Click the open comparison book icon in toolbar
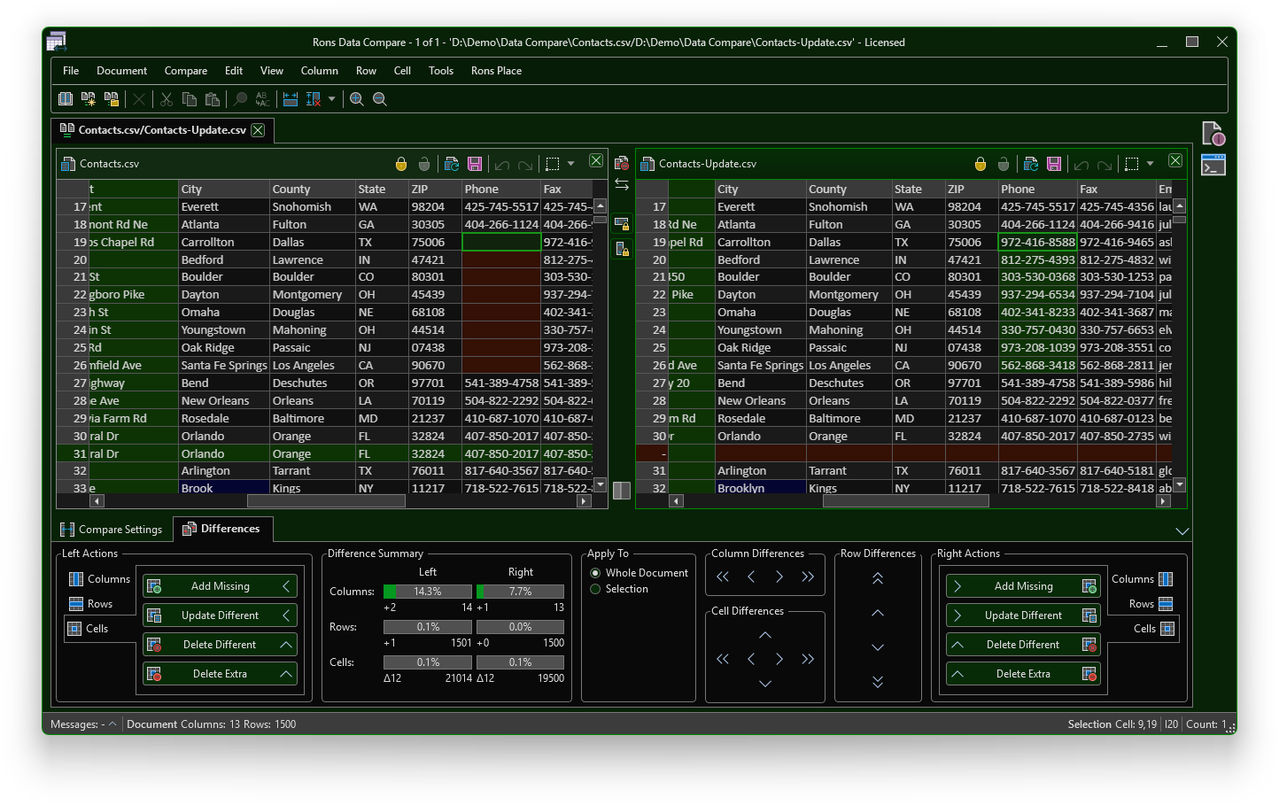The height and width of the screenshot is (805, 1279). tap(66, 99)
